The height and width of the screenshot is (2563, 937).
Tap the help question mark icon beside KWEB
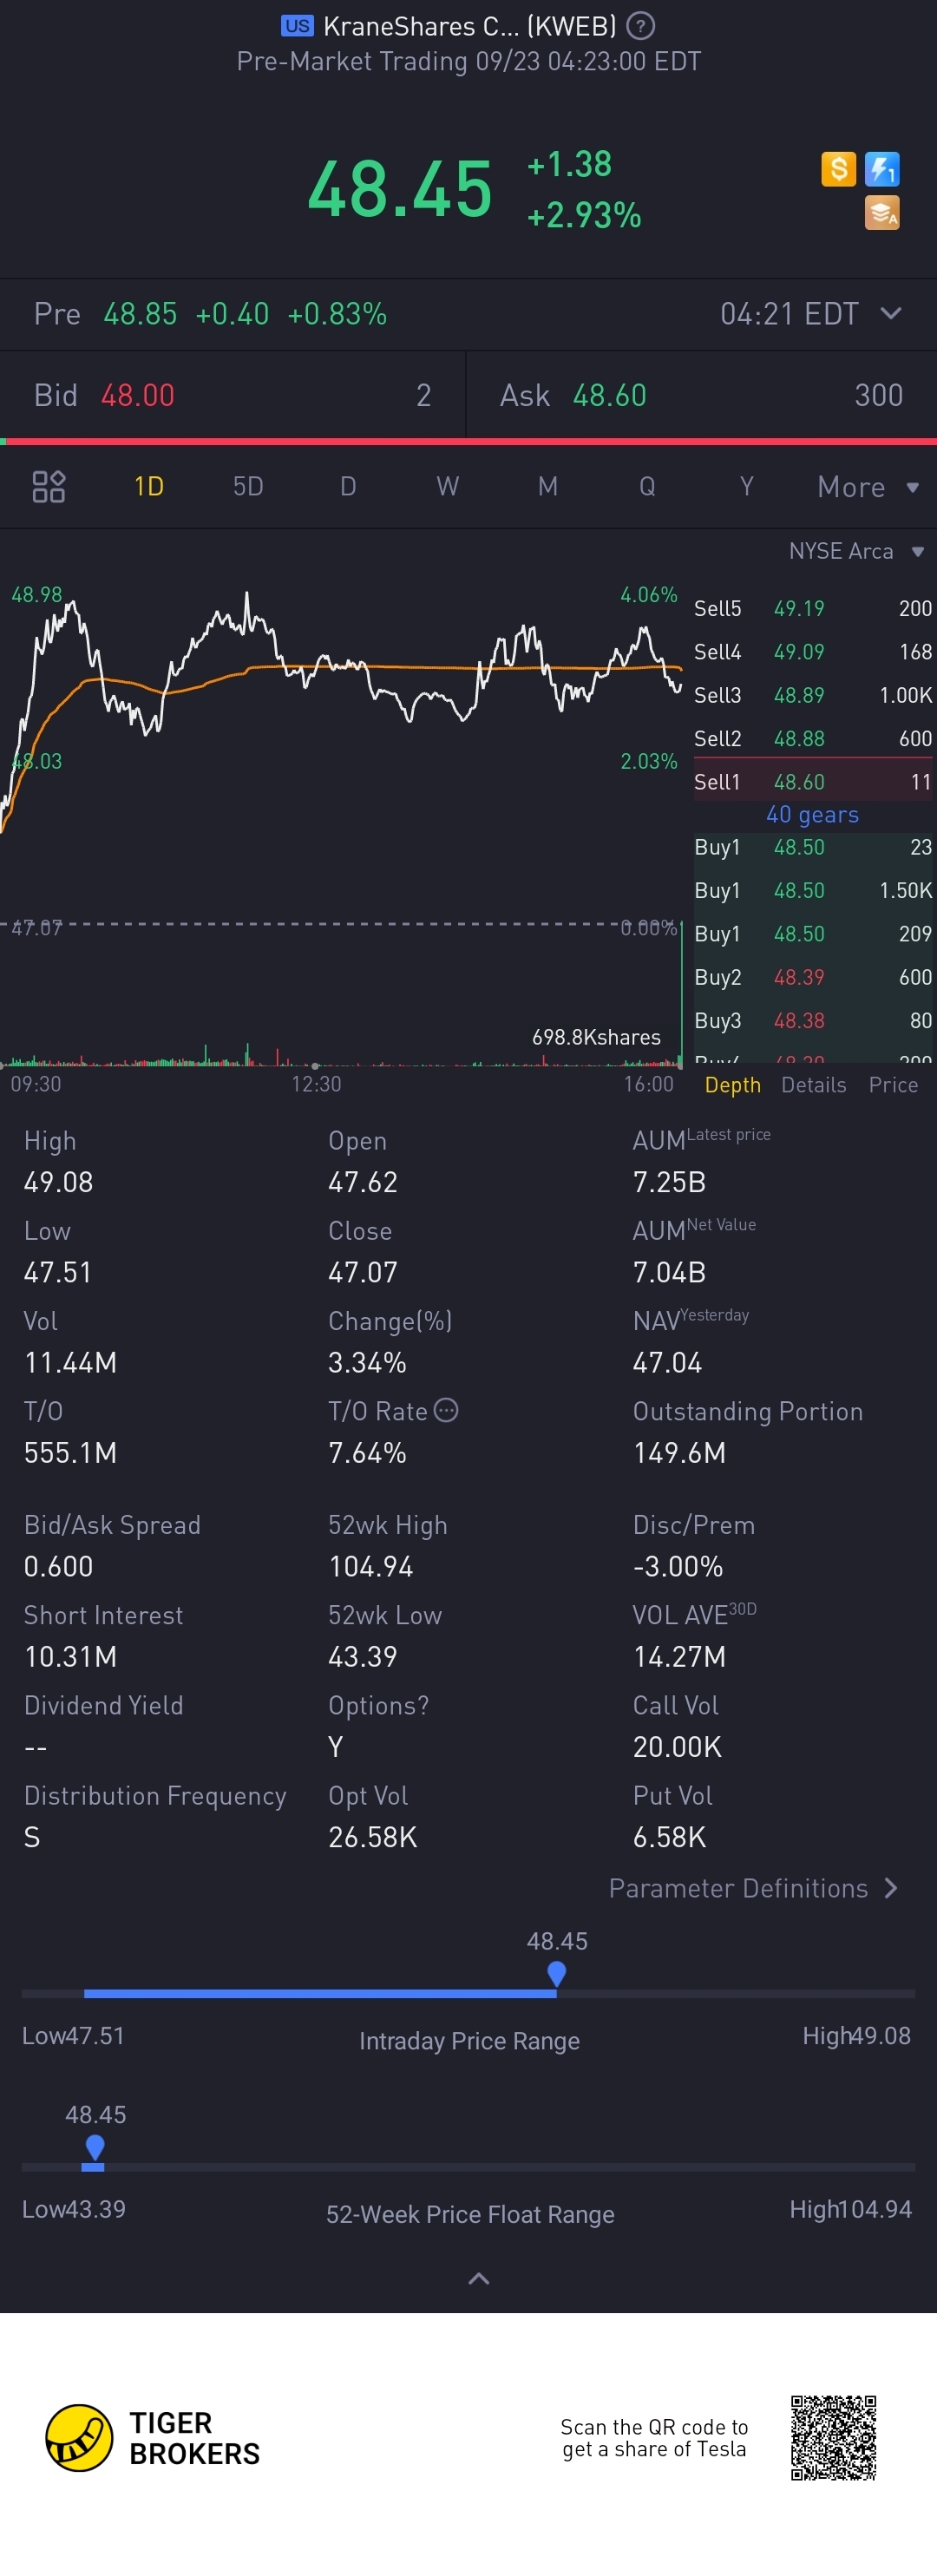tap(639, 26)
